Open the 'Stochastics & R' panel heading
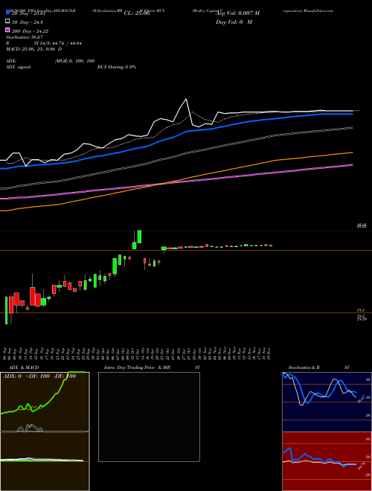Screen dimensions: 372x491 304,368
